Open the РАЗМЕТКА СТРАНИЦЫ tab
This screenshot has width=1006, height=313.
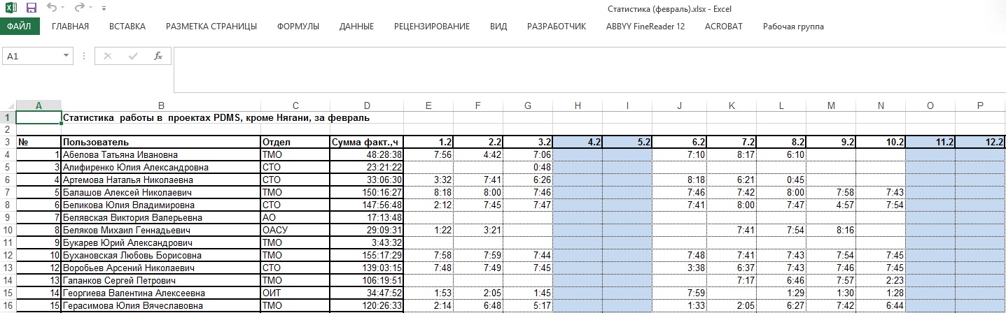coord(211,27)
